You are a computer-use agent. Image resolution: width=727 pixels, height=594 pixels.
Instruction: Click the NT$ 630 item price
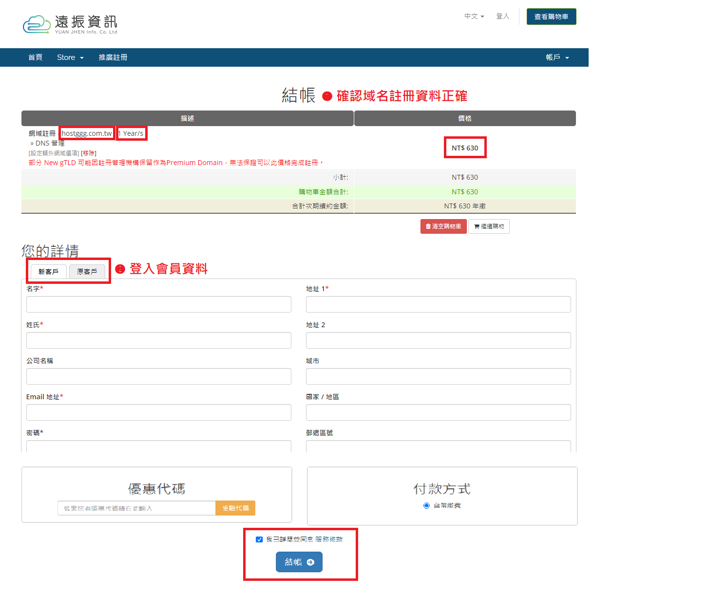(x=465, y=148)
